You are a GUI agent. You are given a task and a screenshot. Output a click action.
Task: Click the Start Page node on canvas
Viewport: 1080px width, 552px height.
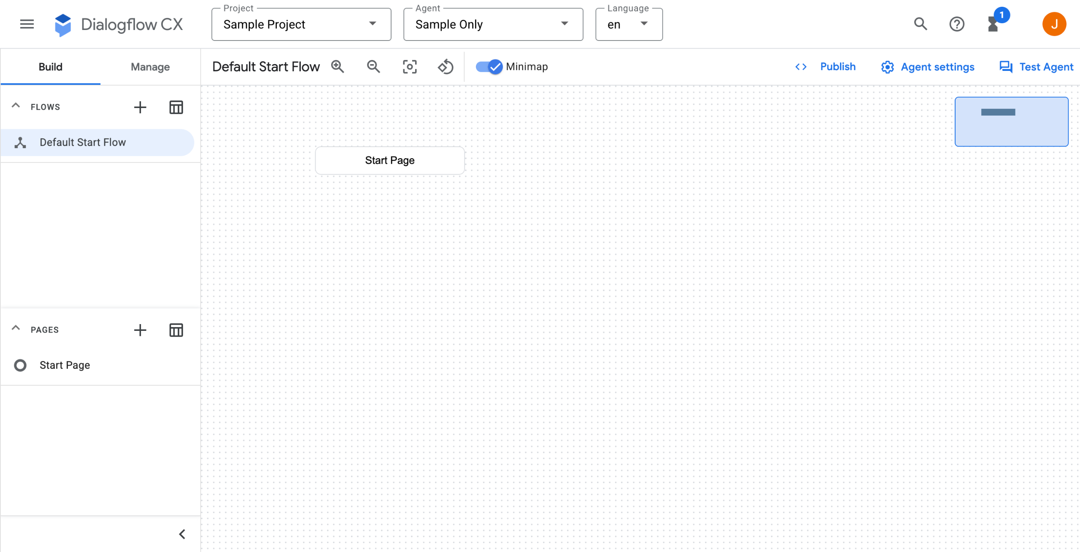(390, 160)
